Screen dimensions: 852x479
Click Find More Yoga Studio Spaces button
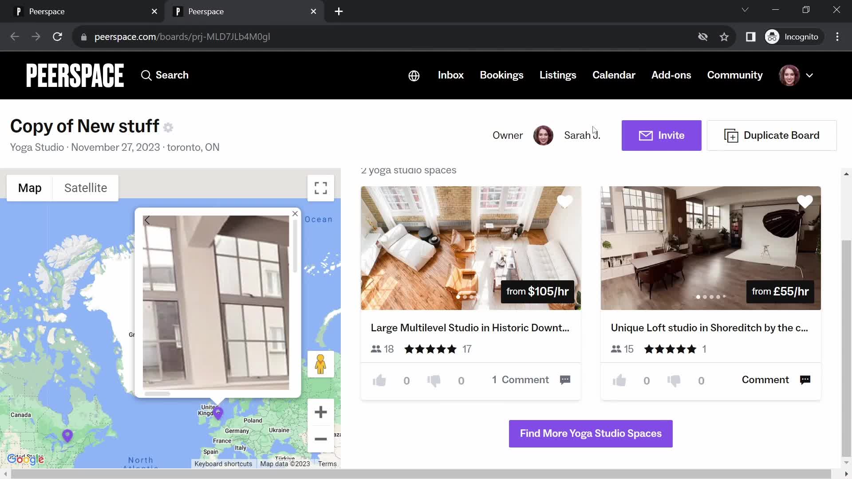(x=590, y=434)
